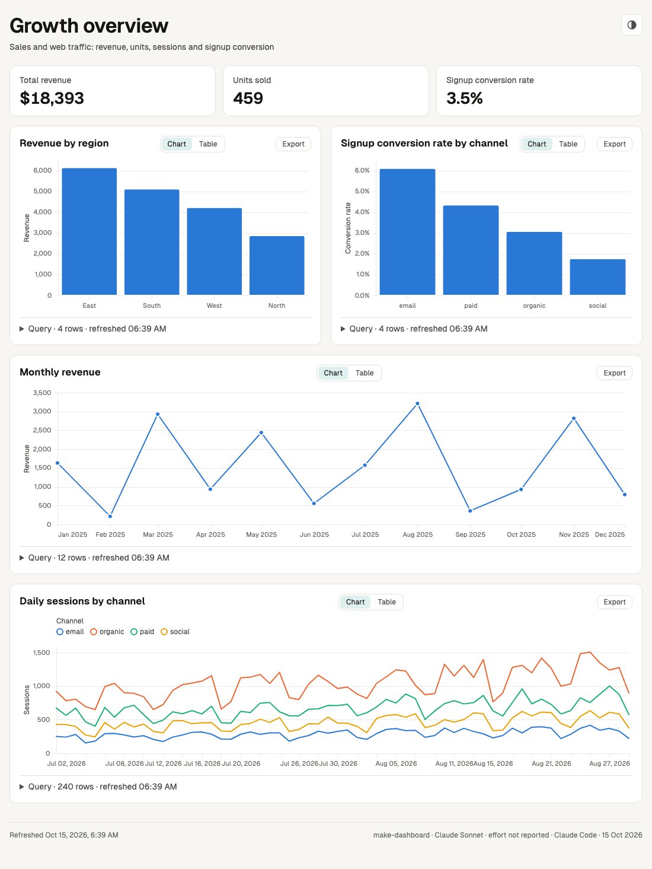The height and width of the screenshot is (869, 652).
Task: Click the 'Jul 02, 2026' axis label
Action: coord(66,763)
